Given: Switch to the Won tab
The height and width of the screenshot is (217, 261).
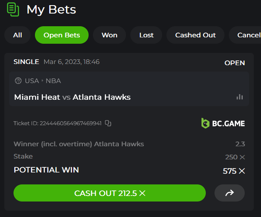Looking at the screenshot, I should tap(109, 35).
